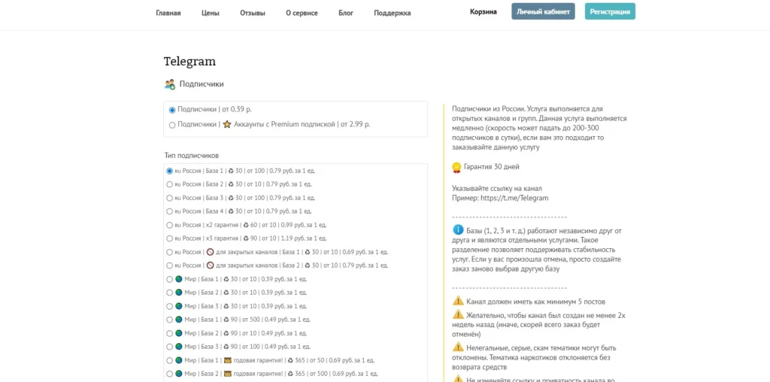Click the Регистрация button
This screenshot has width=770, height=382.
click(610, 11)
